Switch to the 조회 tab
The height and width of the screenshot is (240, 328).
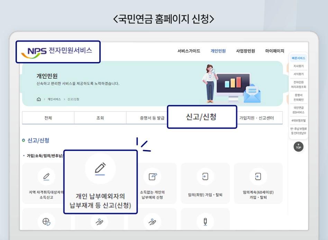(100, 118)
